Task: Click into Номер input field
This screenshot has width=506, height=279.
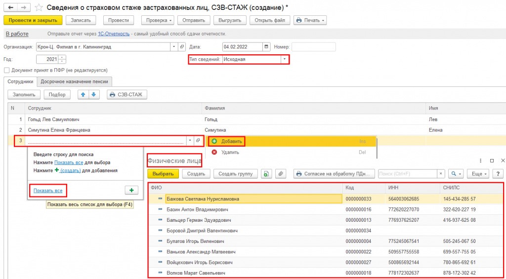Action: coord(314,47)
